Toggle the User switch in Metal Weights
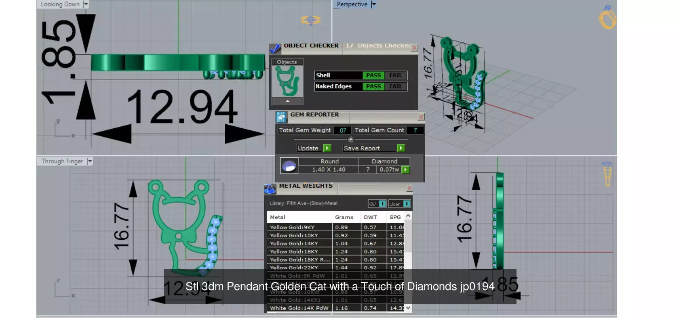 coord(407,204)
